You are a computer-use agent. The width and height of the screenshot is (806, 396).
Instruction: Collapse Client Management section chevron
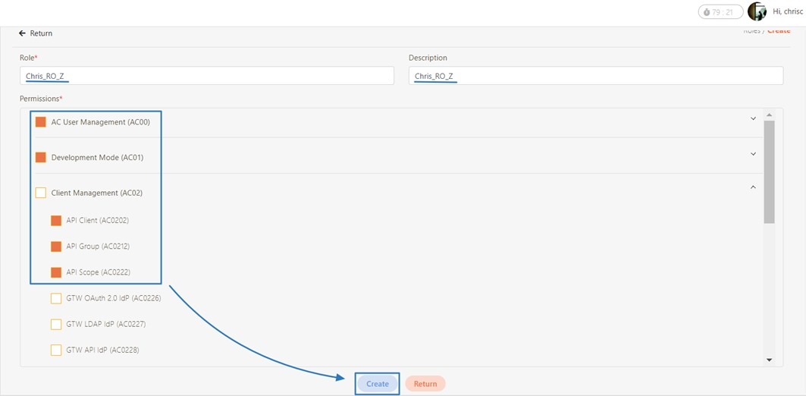[x=753, y=187]
